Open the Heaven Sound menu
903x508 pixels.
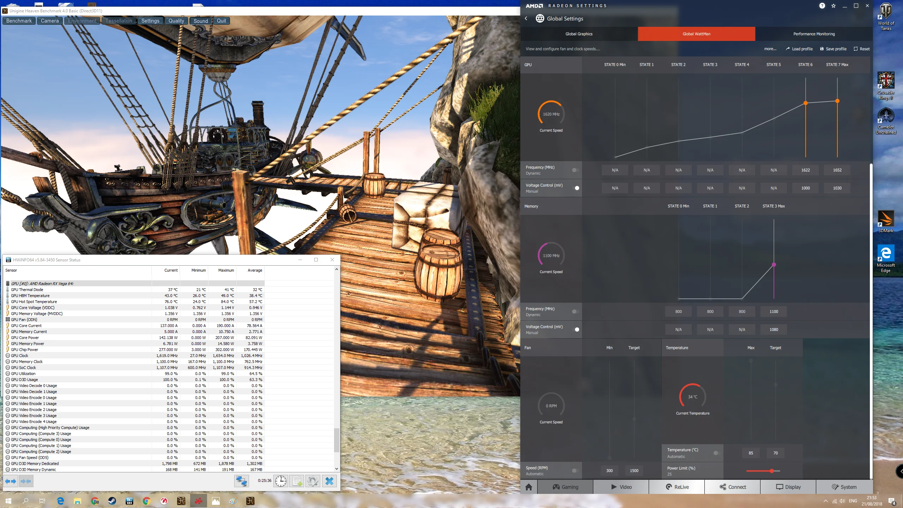(201, 21)
